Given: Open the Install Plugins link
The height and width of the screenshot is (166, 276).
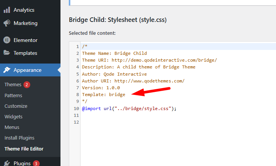Looking at the screenshot, I should (x=19, y=138).
